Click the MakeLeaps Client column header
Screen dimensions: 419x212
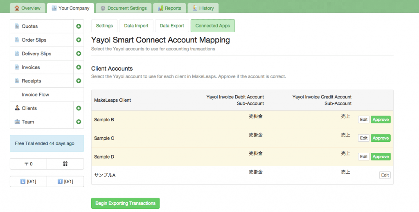(x=113, y=100)
